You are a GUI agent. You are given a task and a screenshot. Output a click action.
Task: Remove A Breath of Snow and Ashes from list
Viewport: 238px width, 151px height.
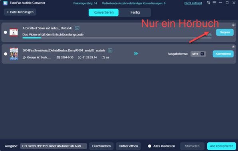click(x=233, y=25)
